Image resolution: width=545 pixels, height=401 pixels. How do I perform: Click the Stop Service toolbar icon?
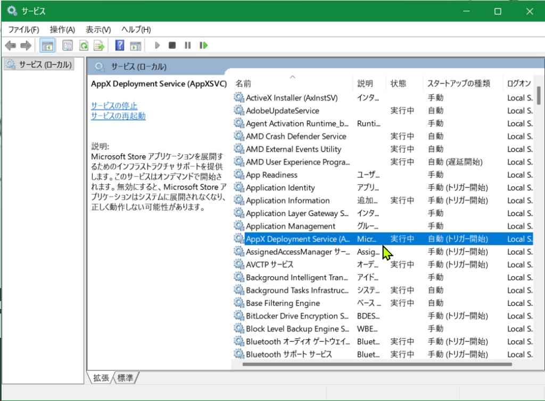pyautogui.click(x=172, y=46)
